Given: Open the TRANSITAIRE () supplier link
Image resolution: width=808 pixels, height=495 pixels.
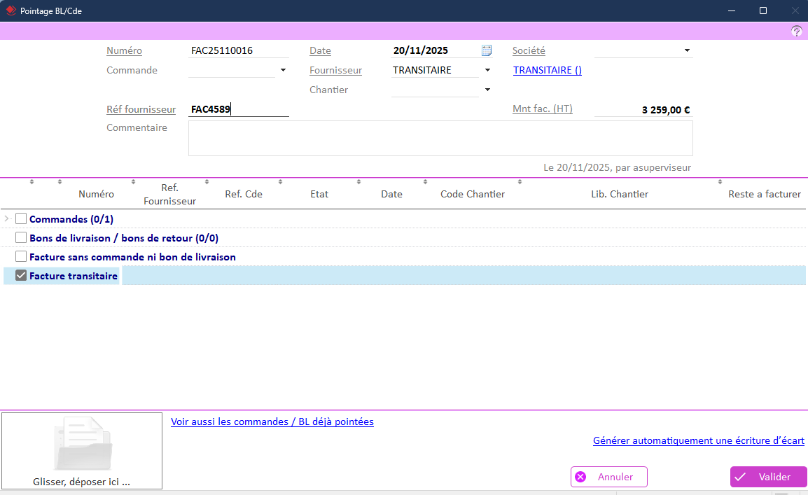Looking at the screenshot, I should (547, 70).
